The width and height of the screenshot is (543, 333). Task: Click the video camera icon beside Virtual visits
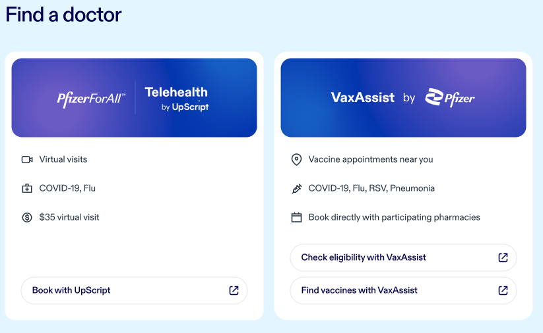27,159
